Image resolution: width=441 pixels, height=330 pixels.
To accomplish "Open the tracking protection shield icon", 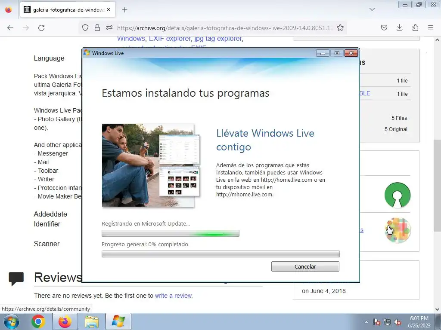I will [x=85, y=27].
